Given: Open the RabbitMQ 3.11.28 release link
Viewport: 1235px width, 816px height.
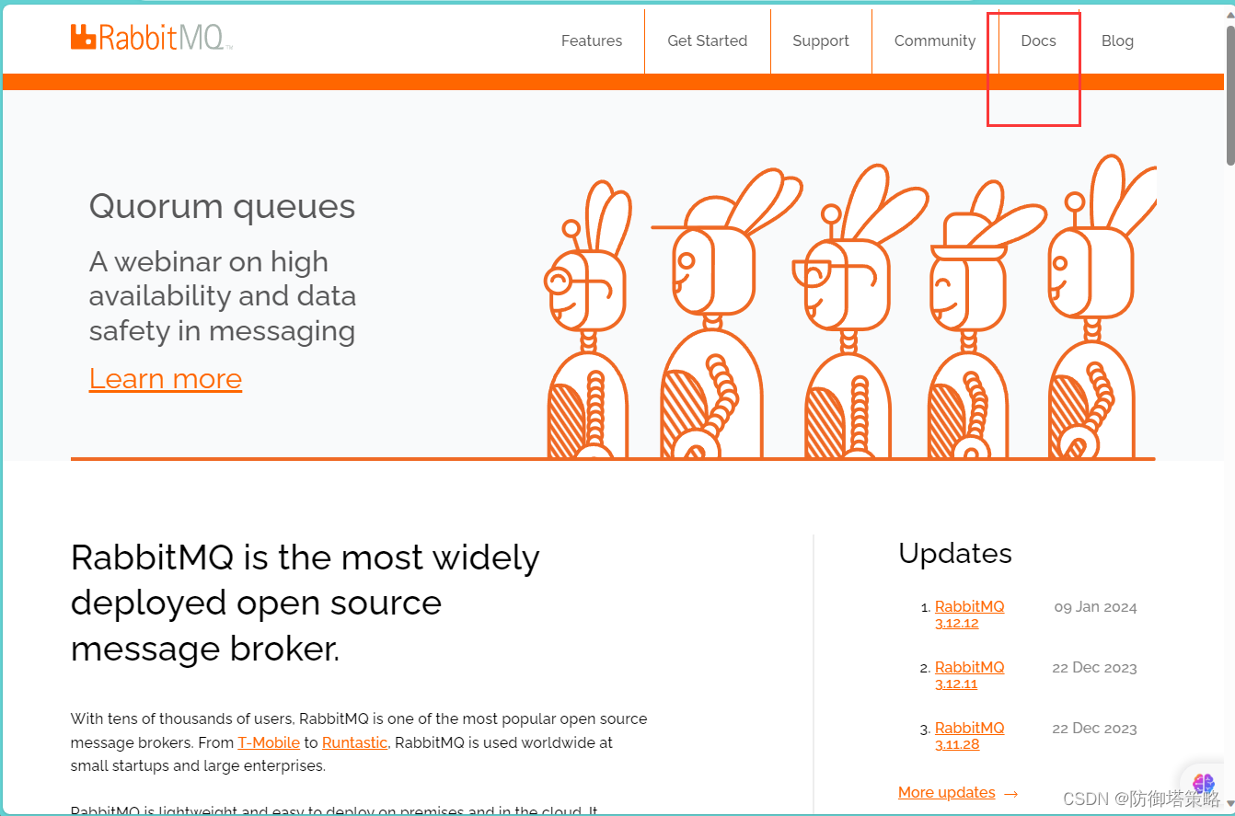Looking at the screenshot, I should 969,736.
